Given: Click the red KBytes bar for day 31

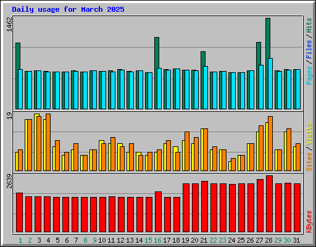Looking at the screenshot, I should point(297,208).
